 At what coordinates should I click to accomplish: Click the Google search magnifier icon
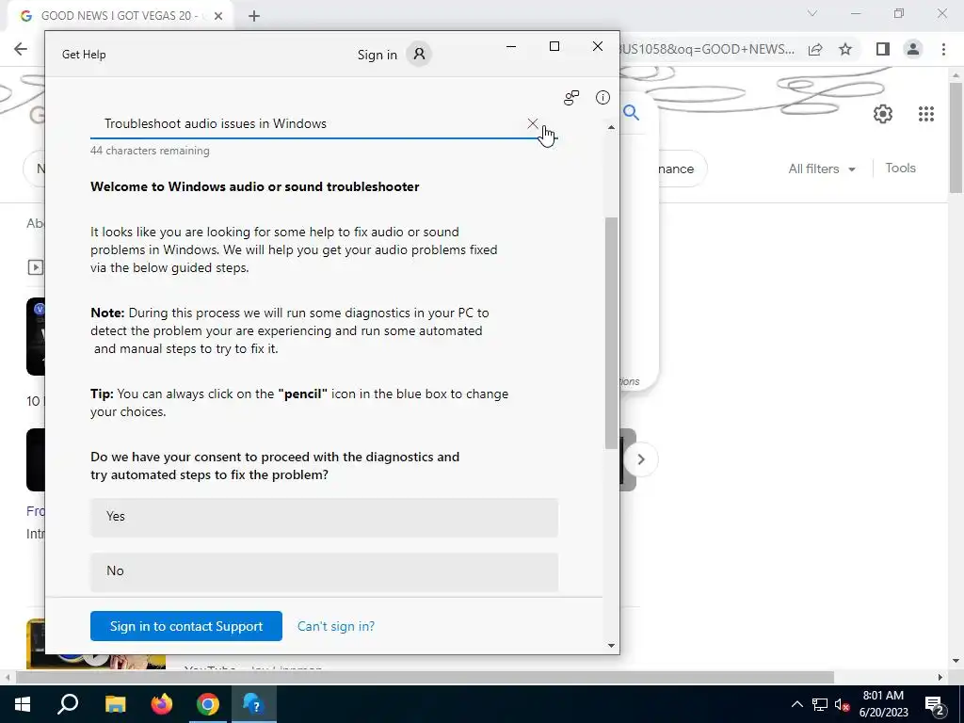(x=632, y=113)
